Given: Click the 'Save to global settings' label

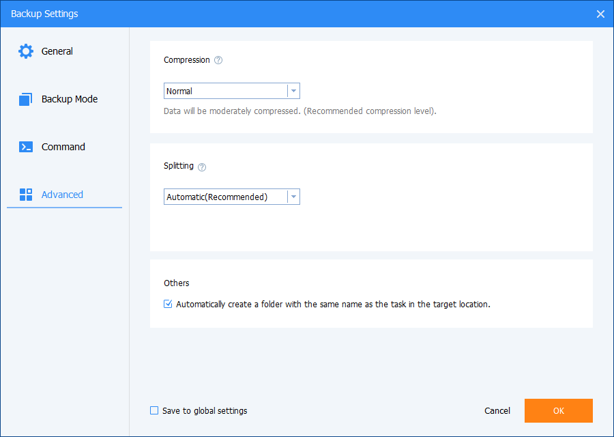Looking at the screenshot, I should pos(205,411).
